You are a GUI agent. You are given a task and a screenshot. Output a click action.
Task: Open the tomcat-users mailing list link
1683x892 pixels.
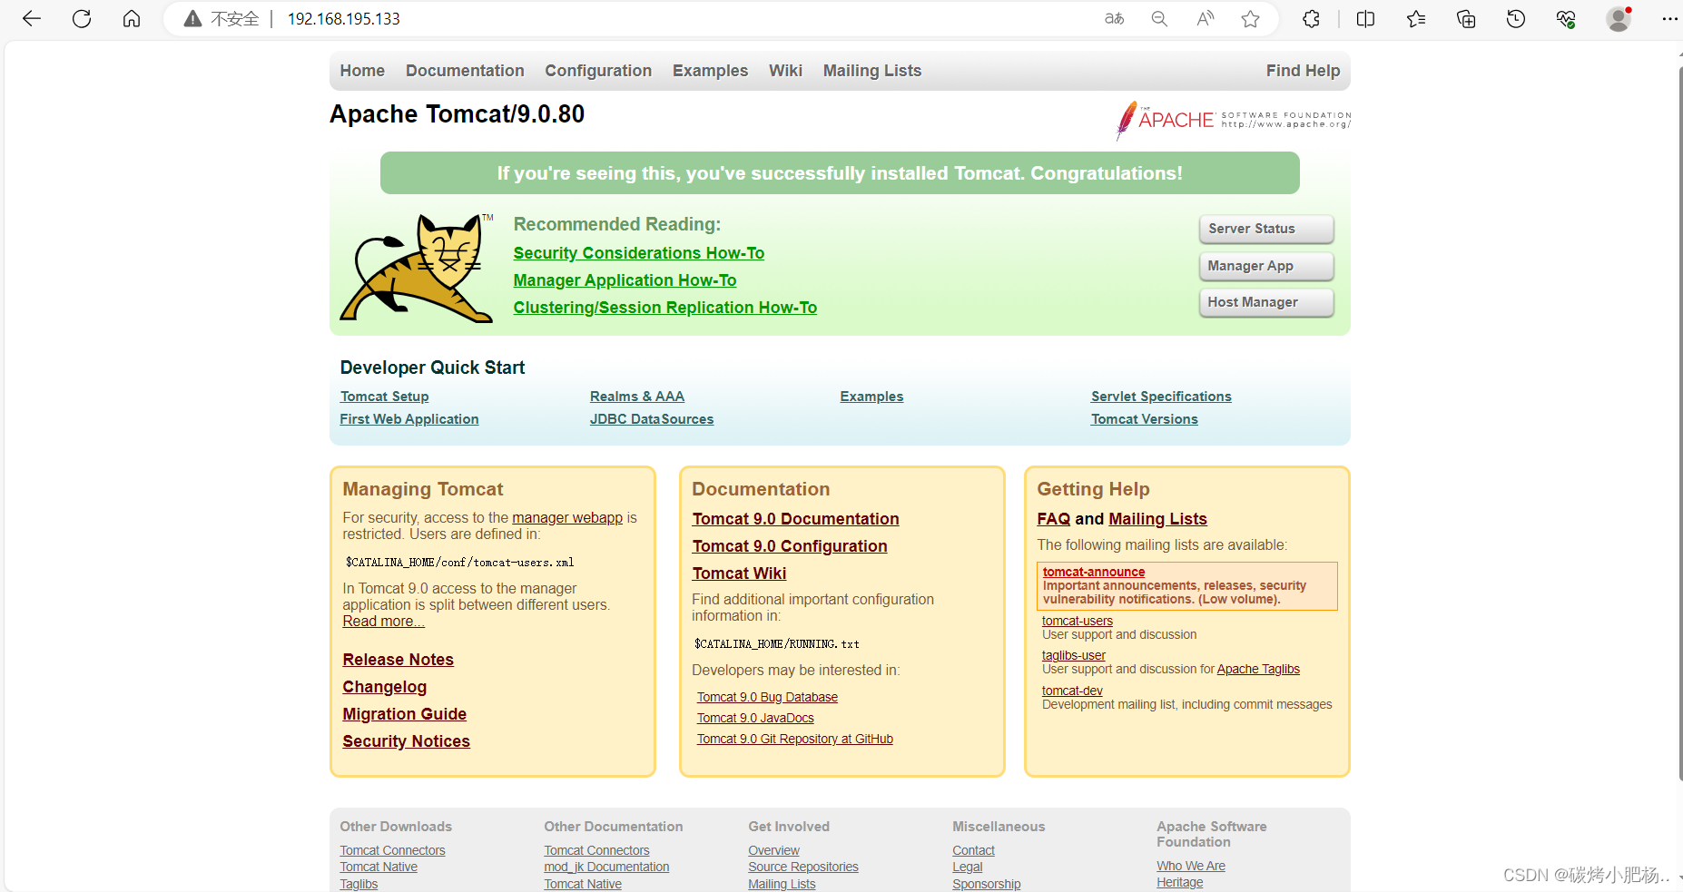pos(1078,621)
